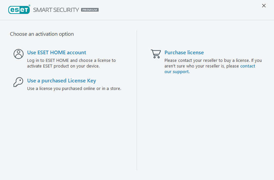
Task: Follow the 'our support.' link text
Action: 177,72
